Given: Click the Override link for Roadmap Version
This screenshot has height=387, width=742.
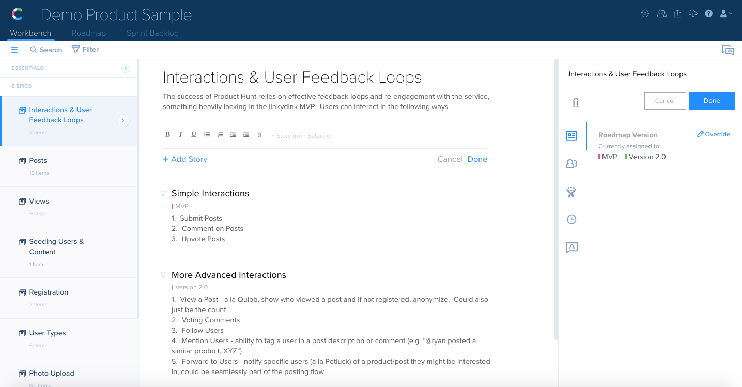Looking at the screenshot, I should click(714, 134).
